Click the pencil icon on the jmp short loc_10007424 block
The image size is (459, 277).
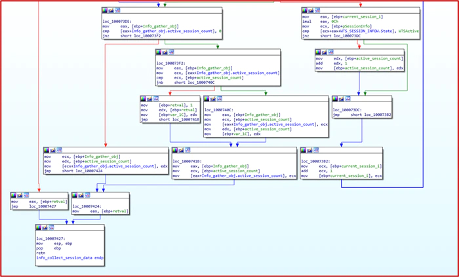[53, 150]
